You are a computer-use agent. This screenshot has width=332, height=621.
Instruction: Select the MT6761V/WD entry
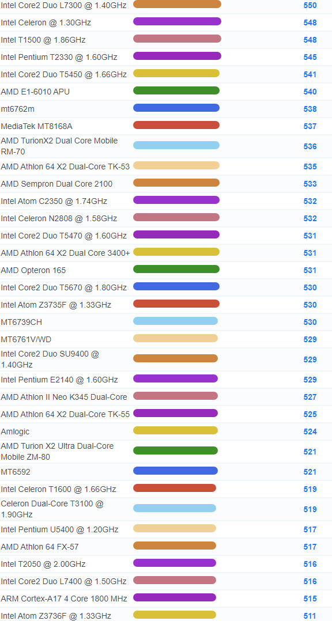[26, 339]
